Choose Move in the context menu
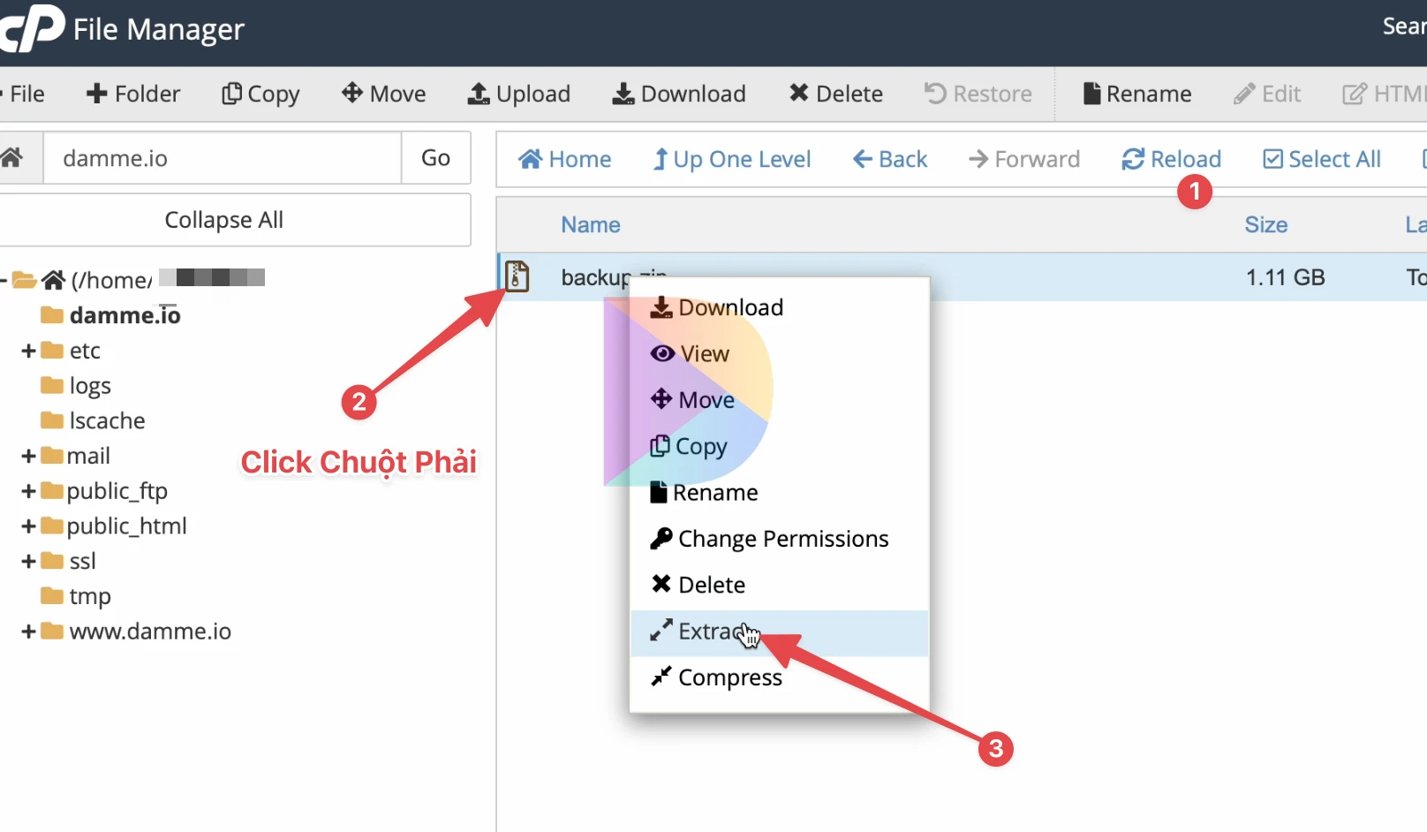 [779, 400]
